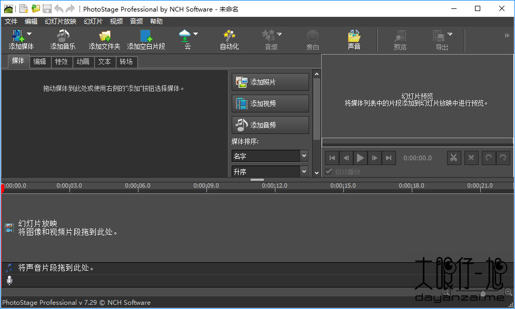The width and height of the screenshot is (515, 309).
Task: Click the 云 cloud download icon
Action: [185, 36]
